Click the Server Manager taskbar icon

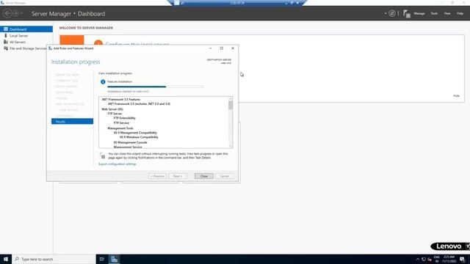pos(115,259)
